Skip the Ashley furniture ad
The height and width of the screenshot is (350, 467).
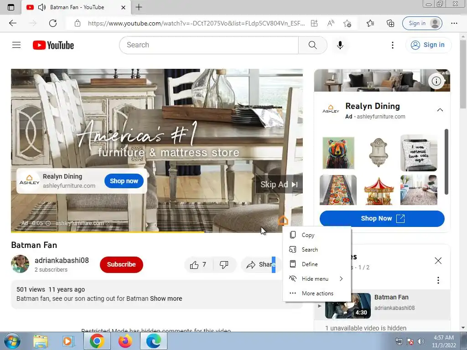click(279, 185)
